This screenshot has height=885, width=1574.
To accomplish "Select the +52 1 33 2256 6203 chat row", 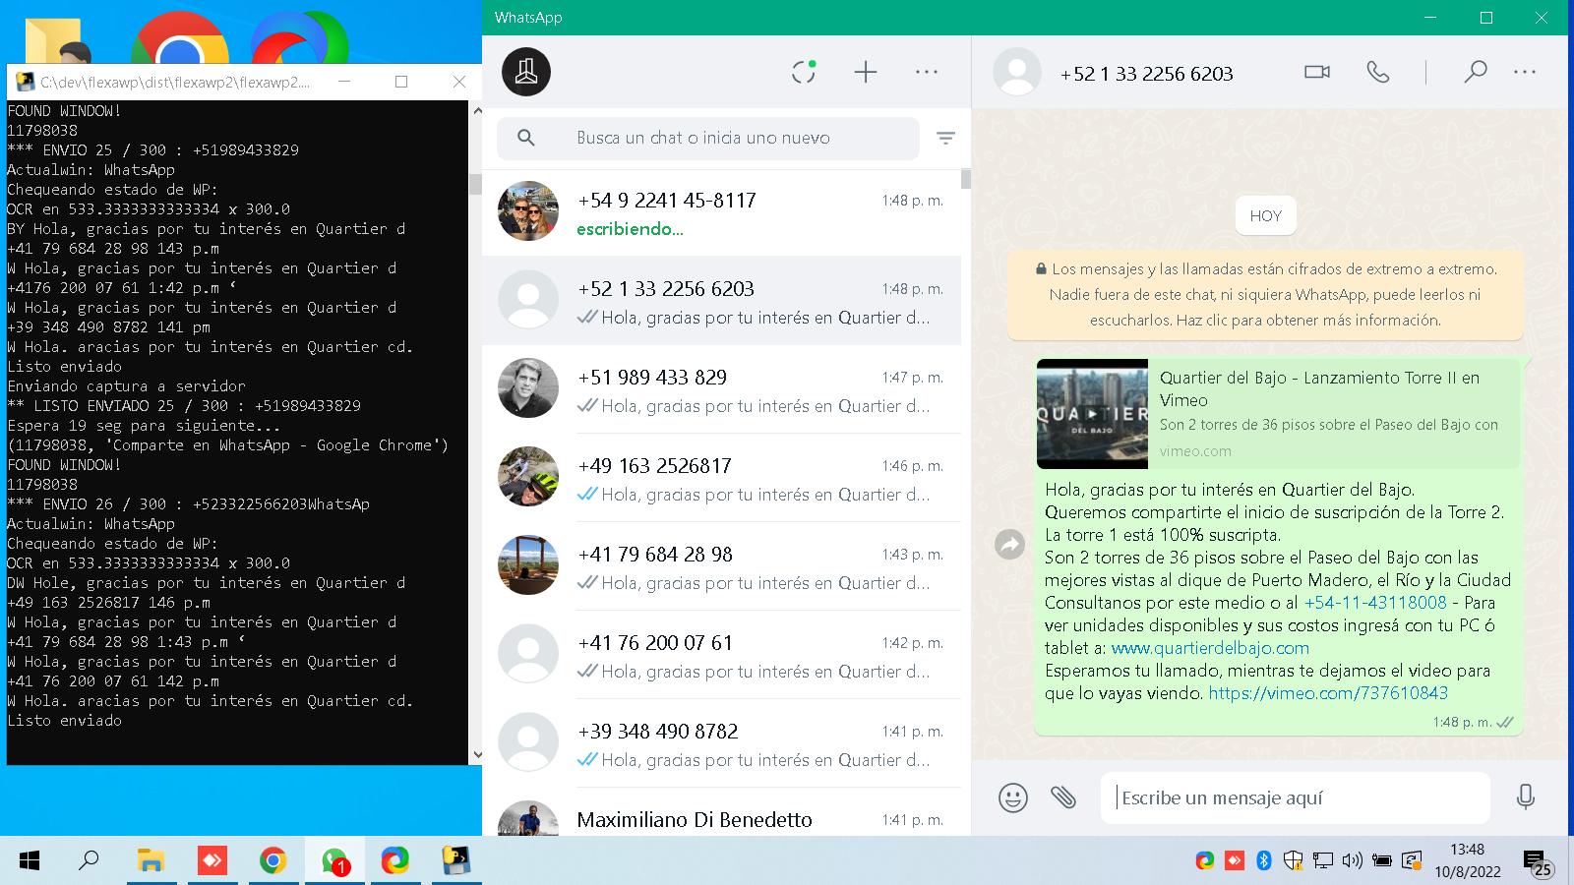I will [x=721, y=301].
